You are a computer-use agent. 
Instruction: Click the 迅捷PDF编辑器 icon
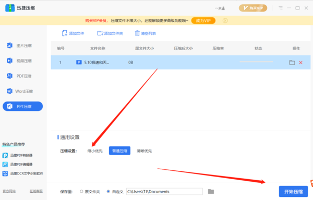coord(5,165)
